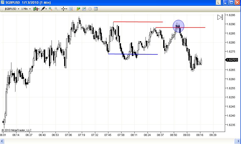The height and width of the screenshot is (144, 241).
Task: Click the L link button in title bar
Action: [x=218, y=3]
